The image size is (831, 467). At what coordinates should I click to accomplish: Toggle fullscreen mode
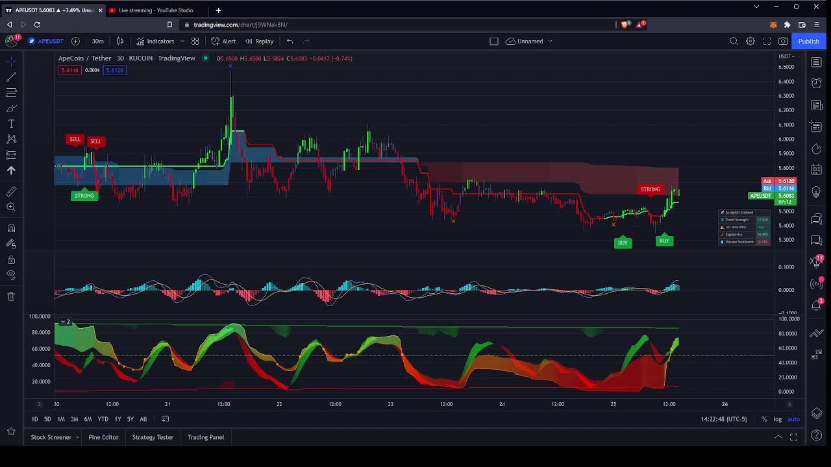[767, 41]
